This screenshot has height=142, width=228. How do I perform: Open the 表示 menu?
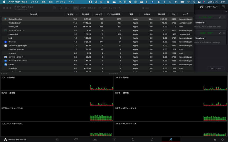[51, 2]
